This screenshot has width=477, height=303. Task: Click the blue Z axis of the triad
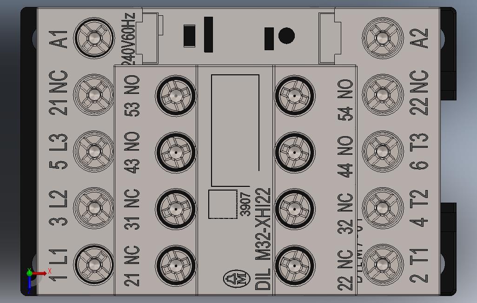click(x=29, y=283)
